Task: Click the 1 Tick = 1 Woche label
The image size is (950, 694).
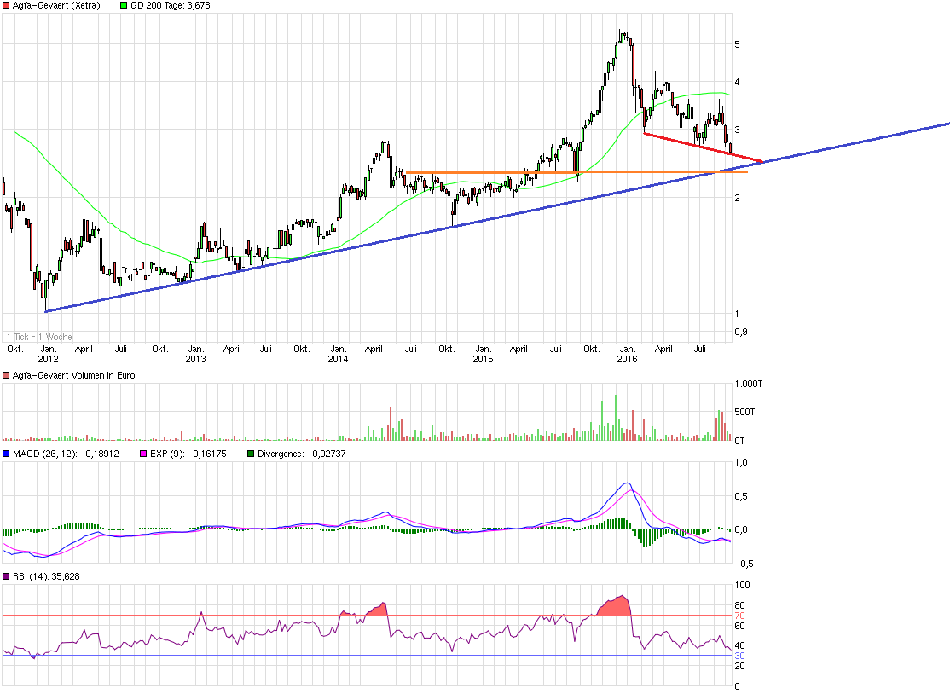Action: click(x=38, y=337)
